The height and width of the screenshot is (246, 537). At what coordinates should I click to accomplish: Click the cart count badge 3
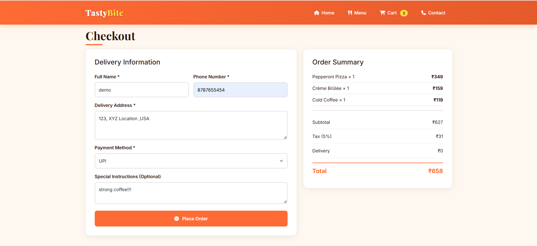pyautogui.click(x=404, y=13)
